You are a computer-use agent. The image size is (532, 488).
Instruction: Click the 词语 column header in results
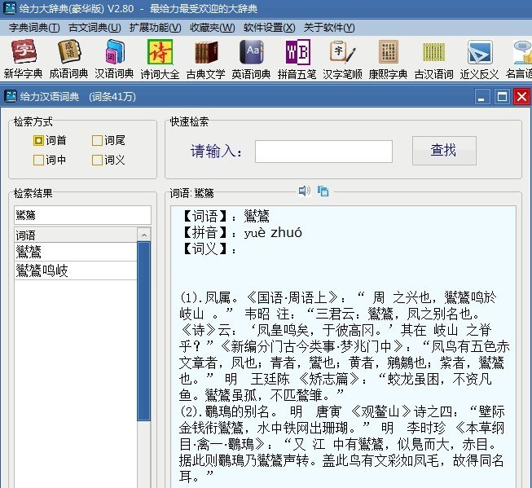pos(76,235)
